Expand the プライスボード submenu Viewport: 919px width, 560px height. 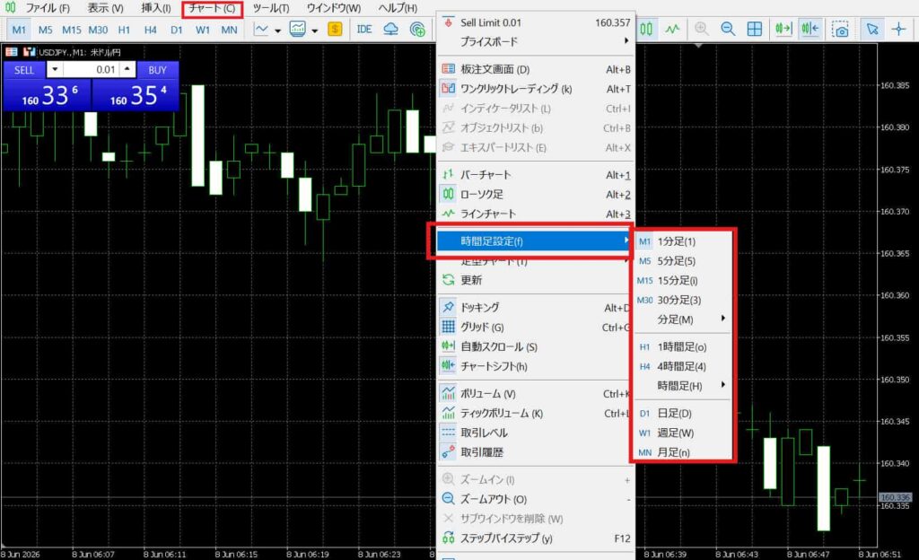coord(536,41)
